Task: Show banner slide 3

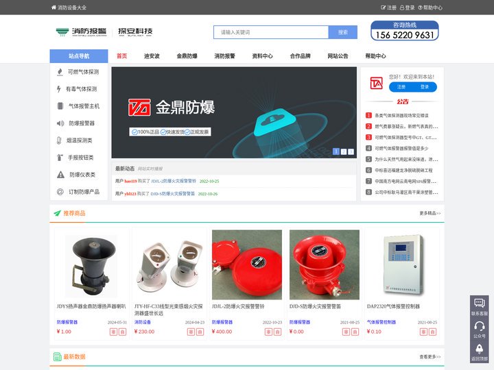Action: click(x=351, y=151)
